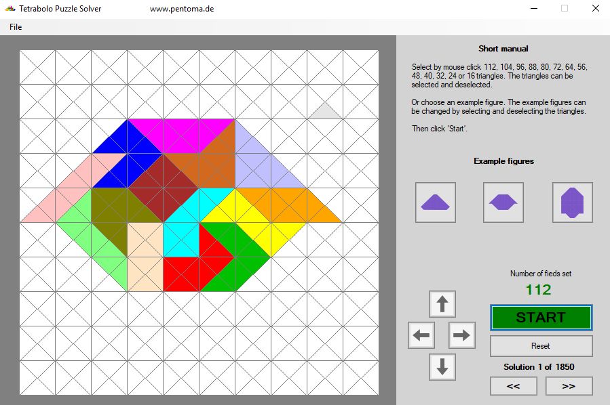Click the Reset button
Screen dimensions: 610x405
click(x=541, y=346)
